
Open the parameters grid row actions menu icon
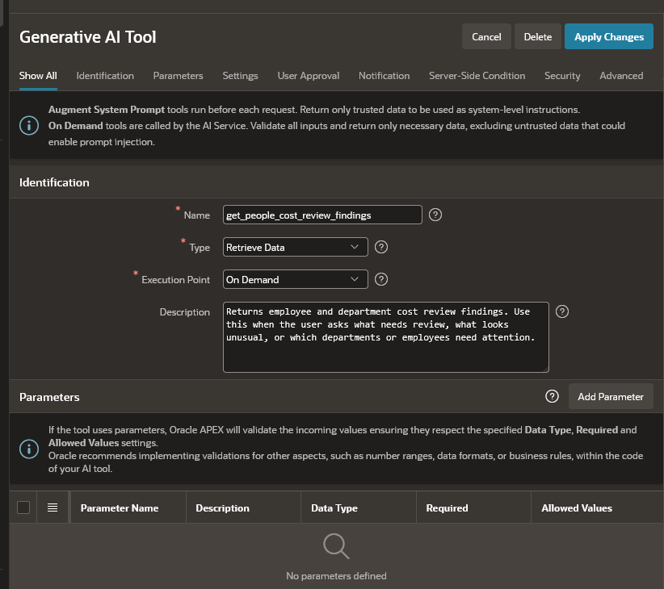[53, 508]
